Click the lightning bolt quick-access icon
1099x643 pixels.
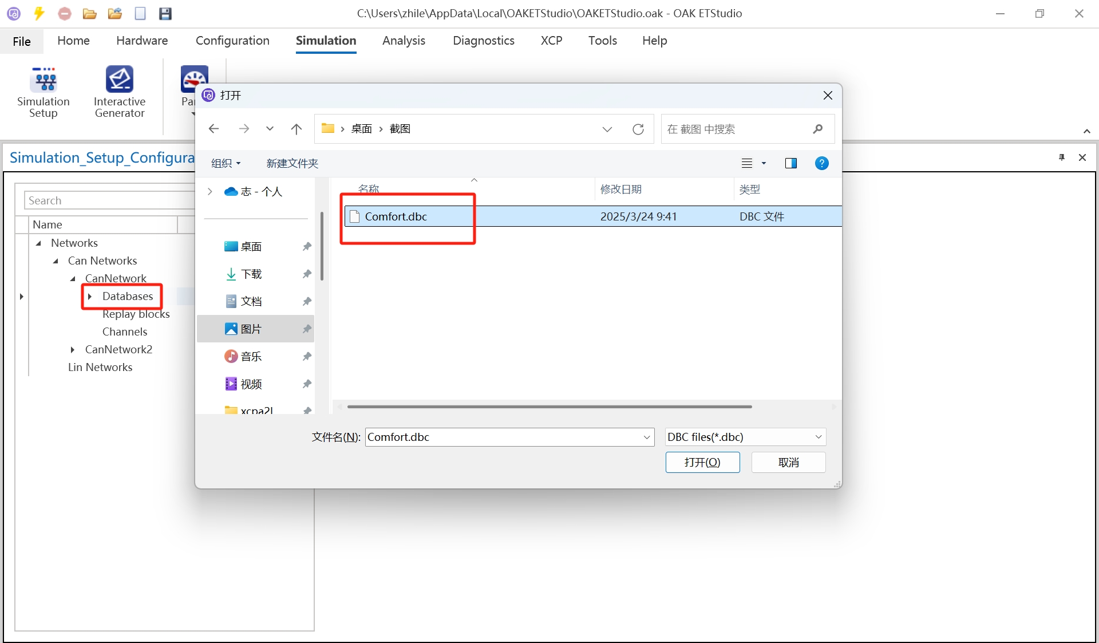39,13
